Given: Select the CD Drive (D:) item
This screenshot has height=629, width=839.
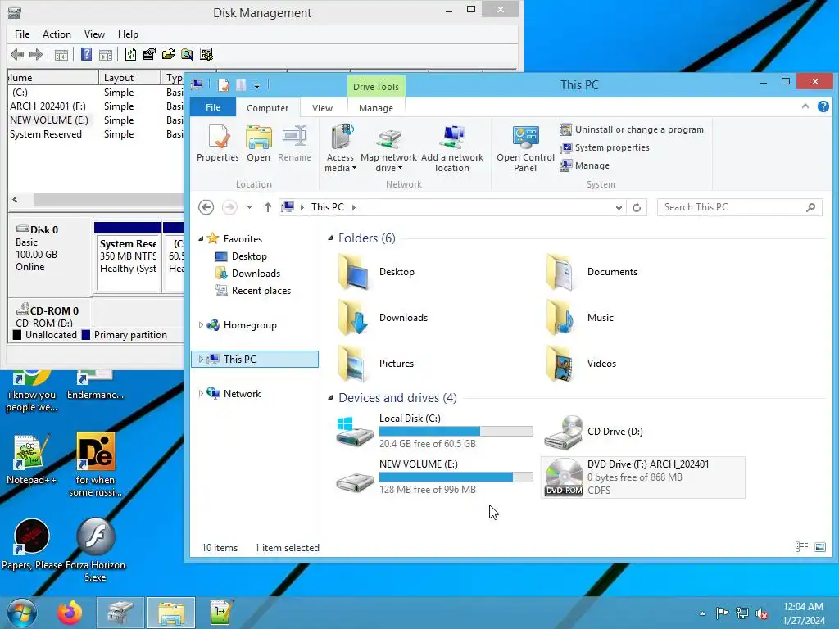Looking at the screenshot, I should tap(594, 431).
